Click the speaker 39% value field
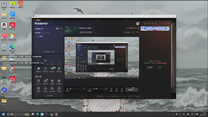 click(106, 89)
